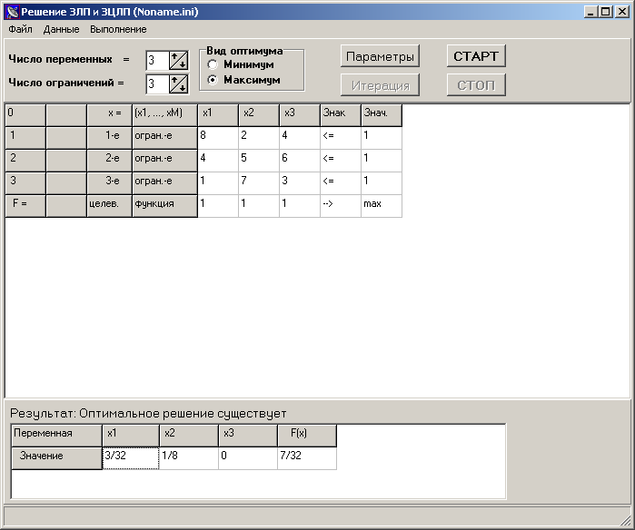This screenshot has width=635, height=530.
Task: Select result value 1/8 for x2
Action: coord(189,458)
